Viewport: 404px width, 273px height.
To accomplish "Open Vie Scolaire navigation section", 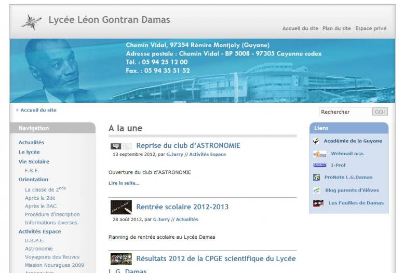I will [x=34, y=162].
